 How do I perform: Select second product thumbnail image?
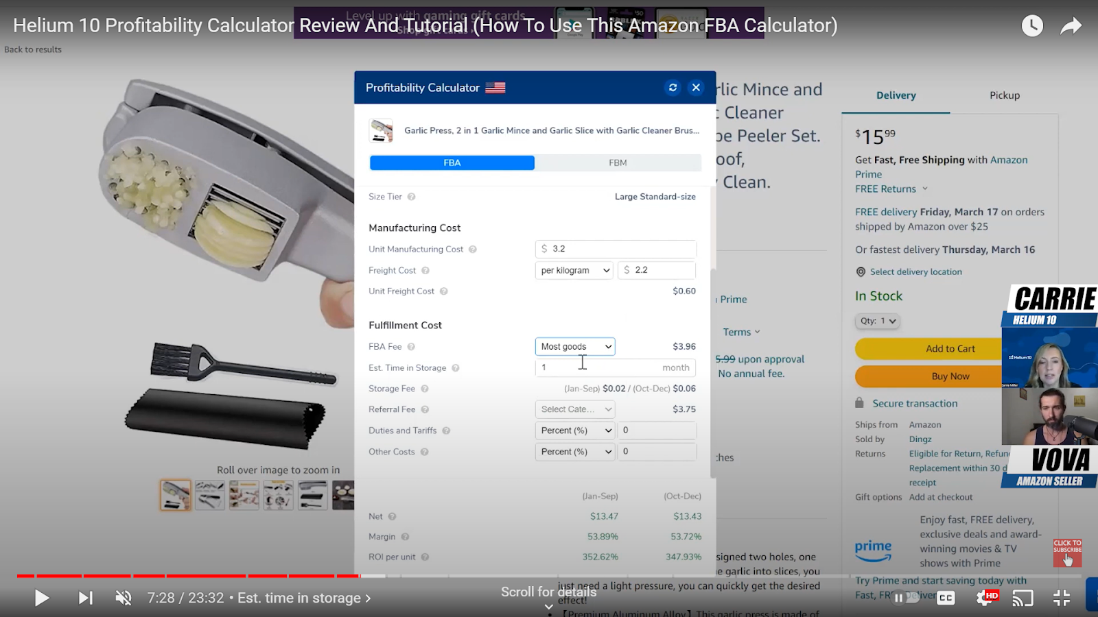pos(209,494)
